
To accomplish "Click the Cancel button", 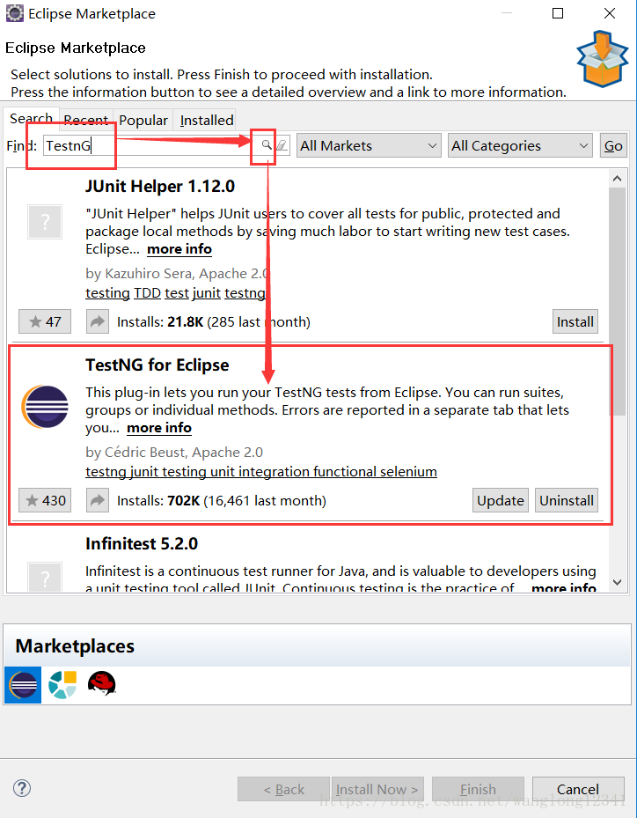I will point(578,789).
